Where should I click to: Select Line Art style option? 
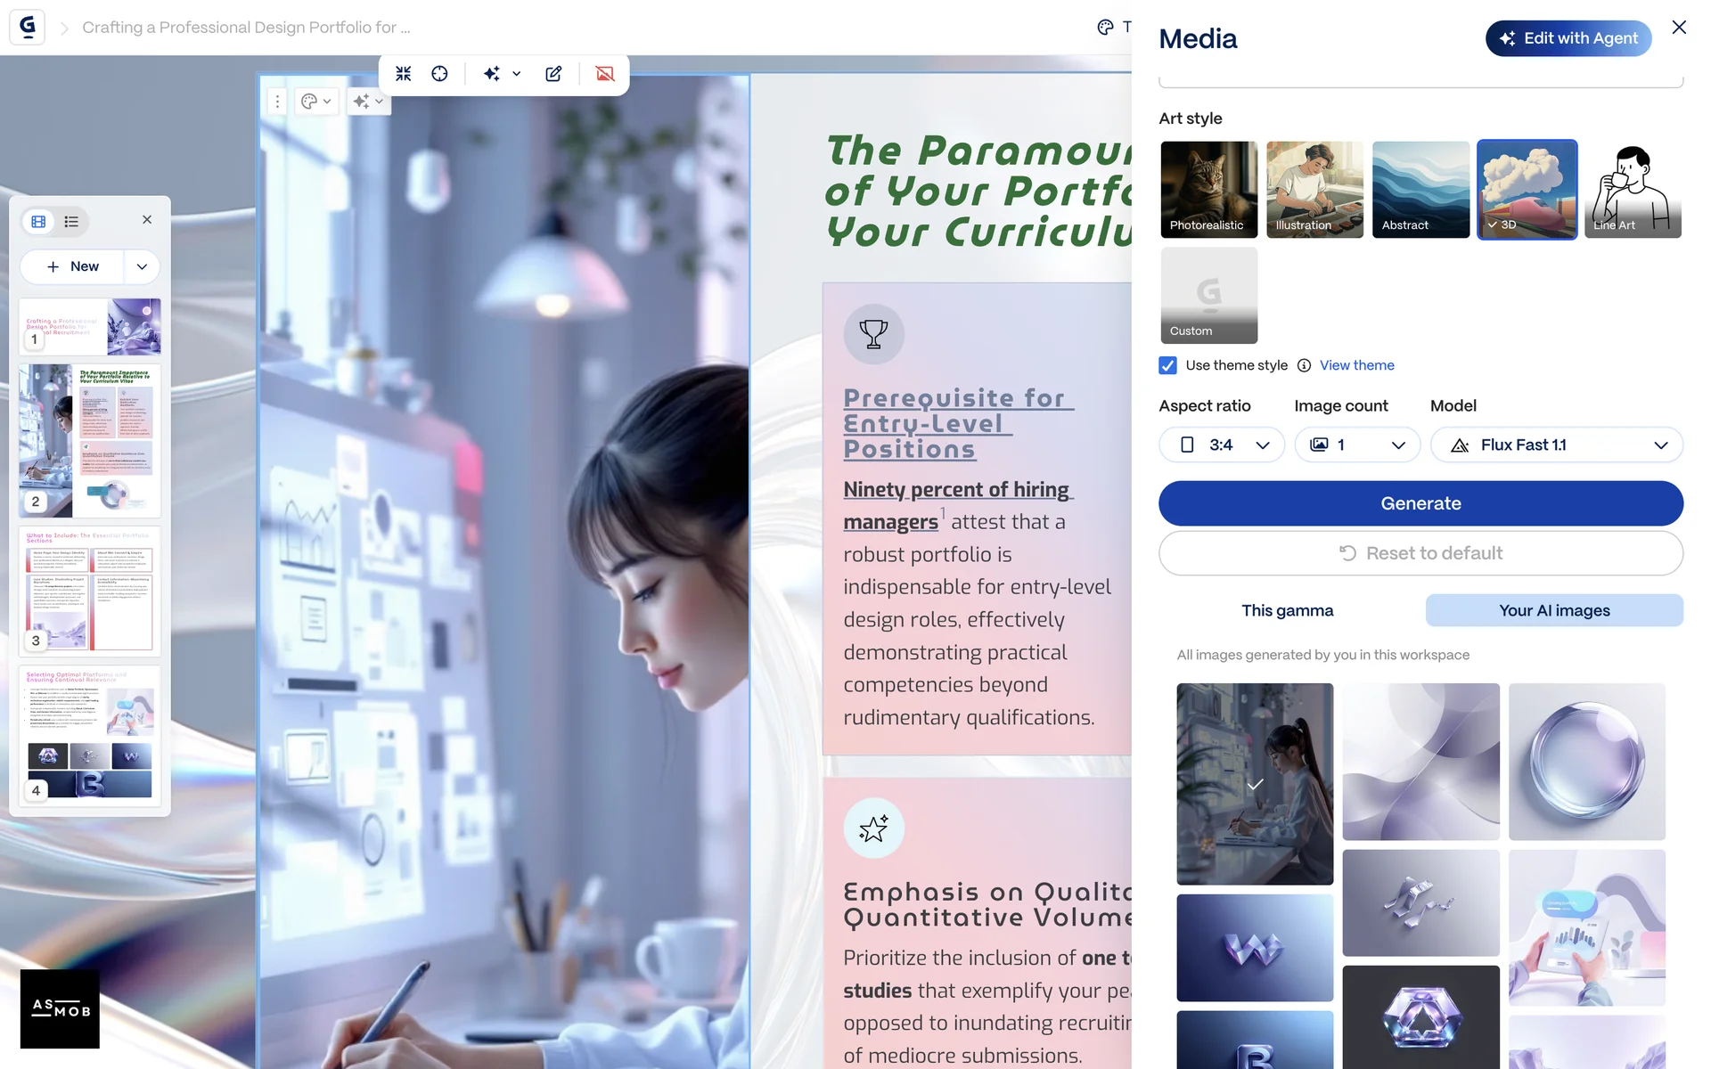pos(1632,189)
